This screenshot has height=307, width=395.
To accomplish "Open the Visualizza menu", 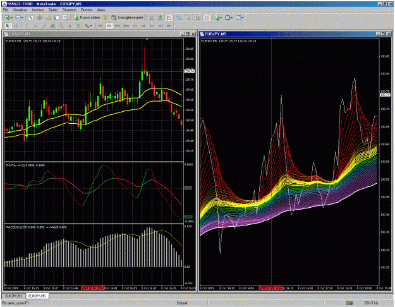I will [x=20, y=9].
